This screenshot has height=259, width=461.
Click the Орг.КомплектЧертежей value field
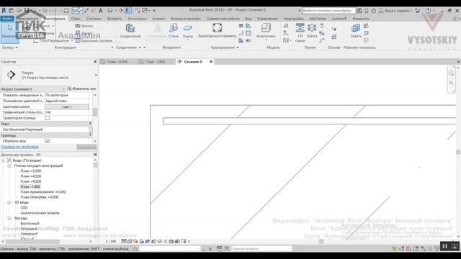(67, 129)
